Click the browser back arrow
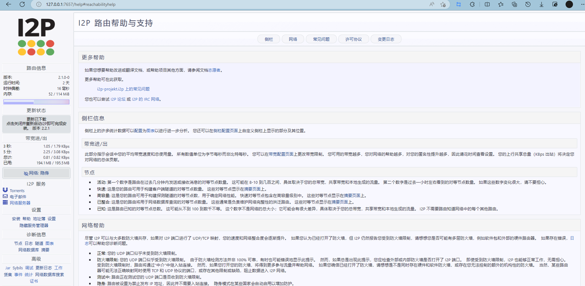Viewport: 585px width, 286px height. pos(8,4)
